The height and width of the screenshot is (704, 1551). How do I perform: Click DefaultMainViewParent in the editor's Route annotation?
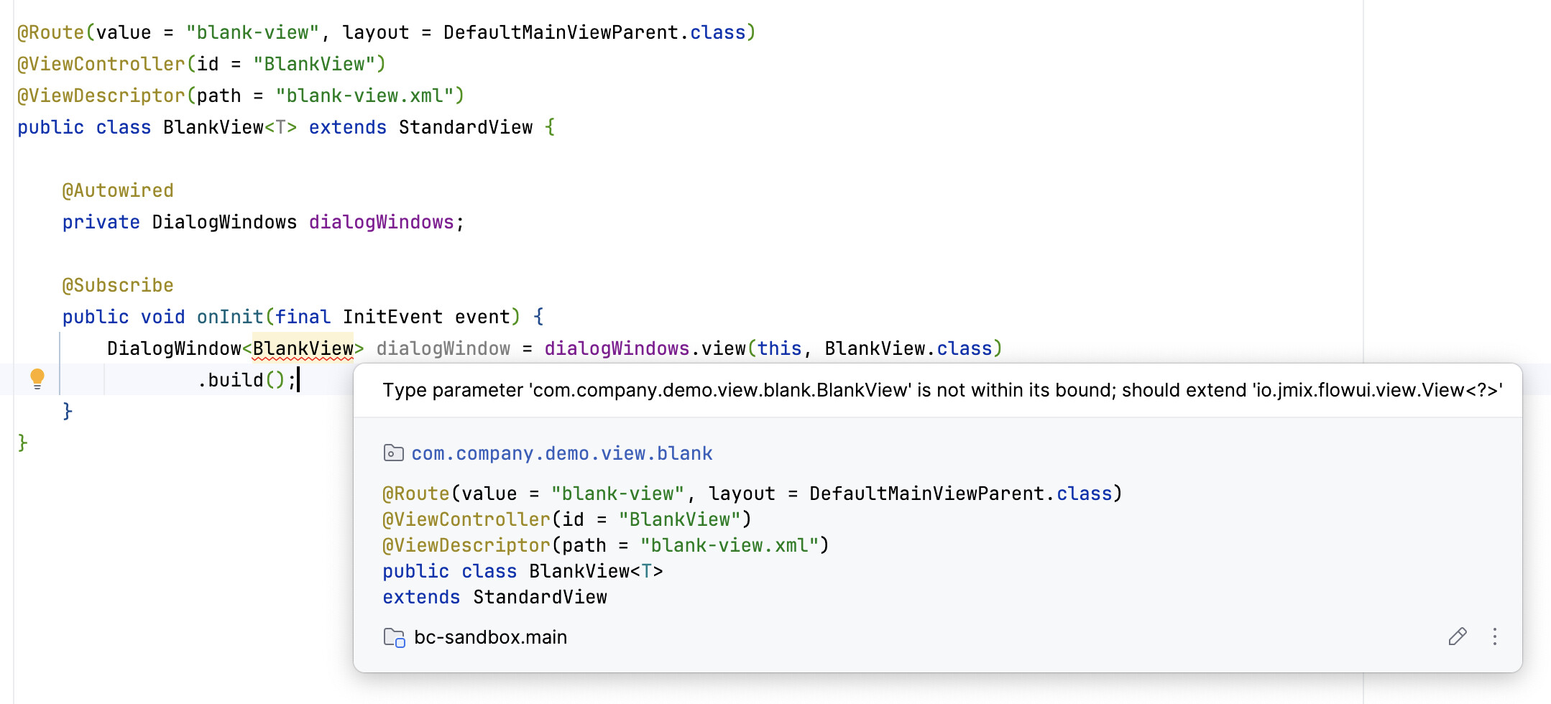(x=561, y=32)
